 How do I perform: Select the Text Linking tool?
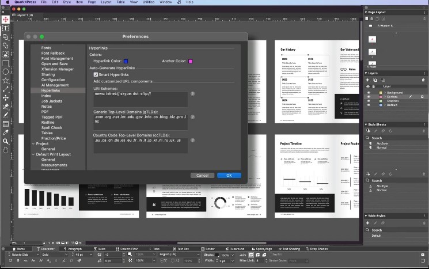[x=6, y=37]
